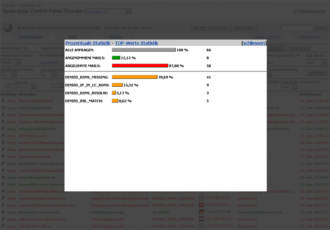Screen dimensions: 330x230
Task: Click country flag next to 121.19.27.111
Action: (x=201, y=205)
